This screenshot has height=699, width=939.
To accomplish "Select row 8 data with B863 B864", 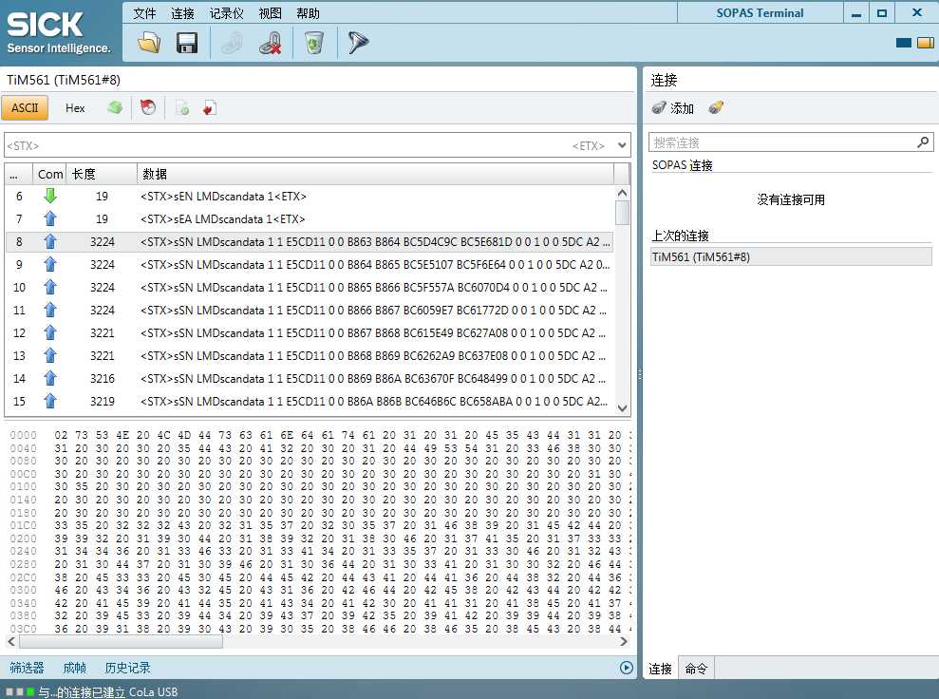I will (x=310, y=241).
